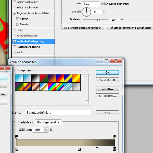Select the transparent rainbow gradient preset
This screenshot has width=153, height=153.
(x=60, y=87)
